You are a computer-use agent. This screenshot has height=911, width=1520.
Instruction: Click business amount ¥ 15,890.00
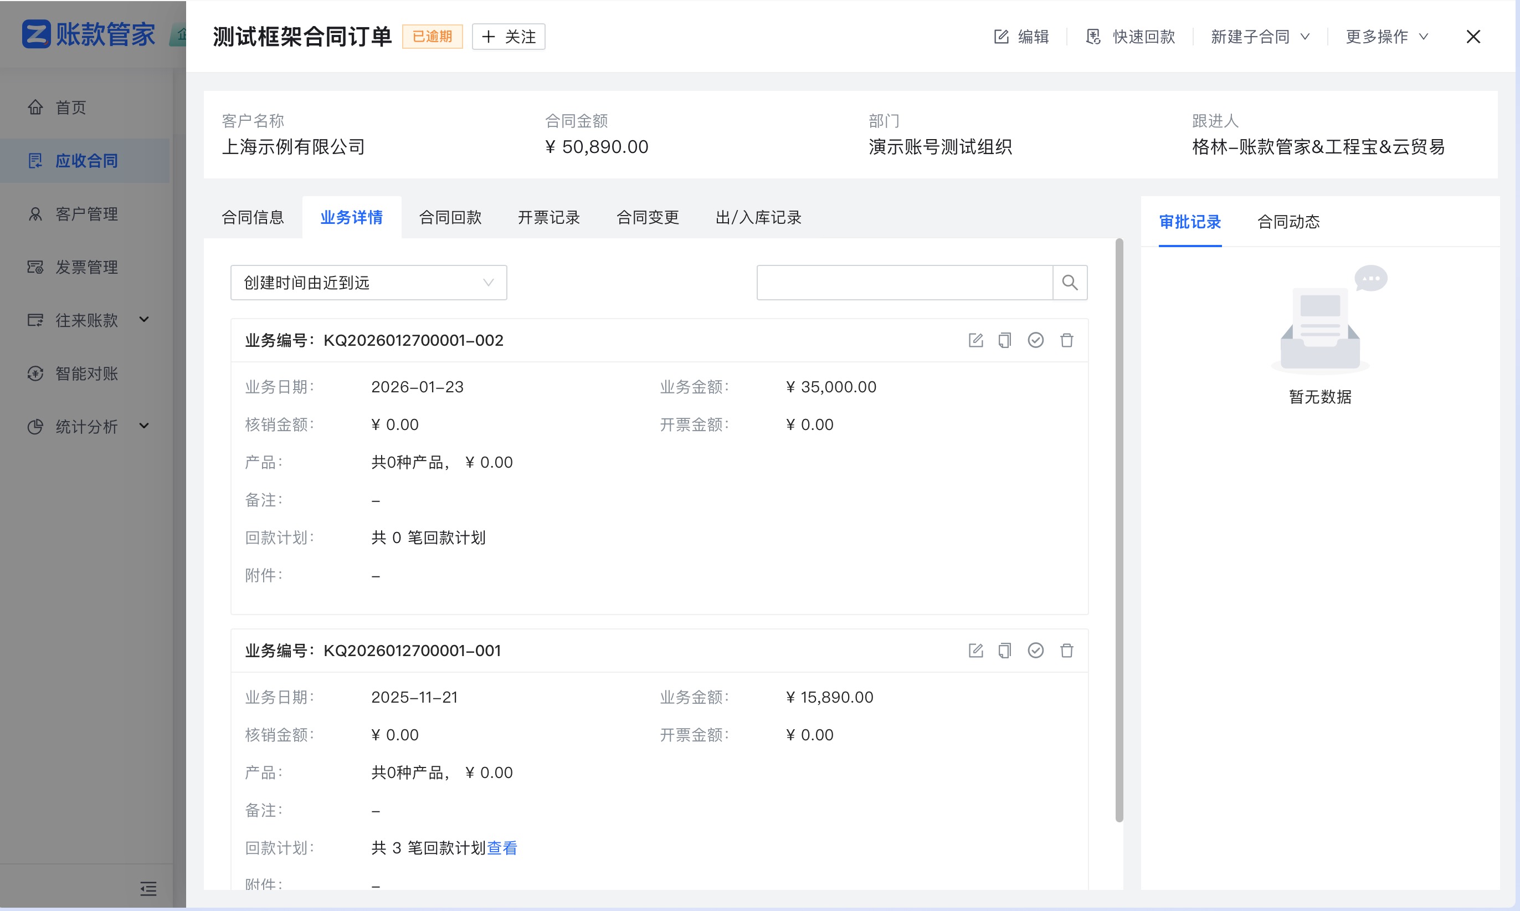830,697
